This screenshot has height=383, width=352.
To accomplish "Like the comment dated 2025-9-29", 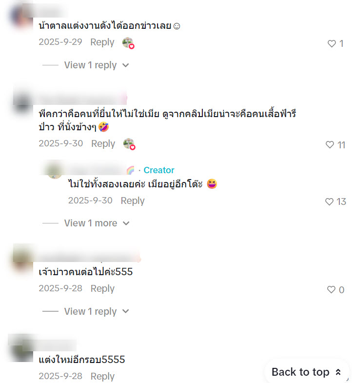I will click(x=332, y=44).
